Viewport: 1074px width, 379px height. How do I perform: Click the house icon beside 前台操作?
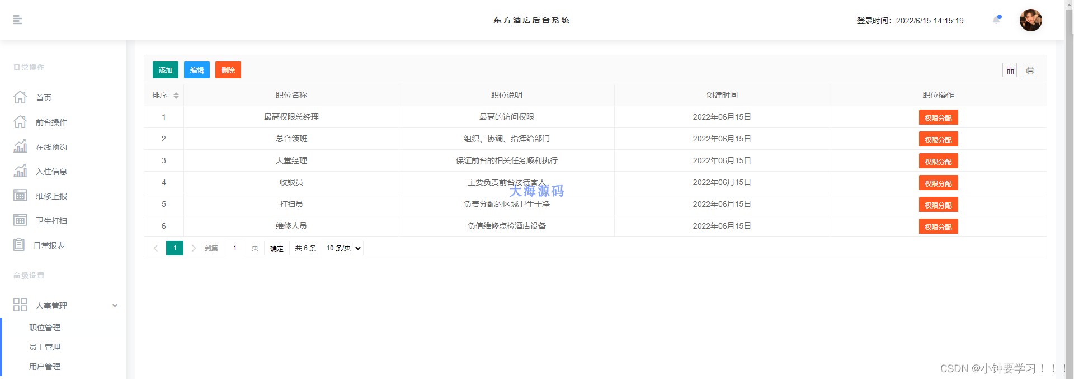point(20,122)
